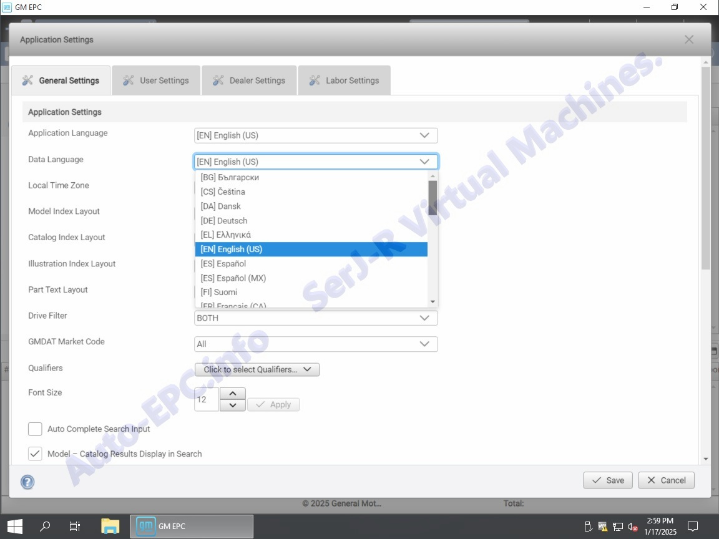Enable Auto Complete Search Input checkbox
The width and height of the screenshot is (719, 539).
pyautogui.click(x=35, y=429)
